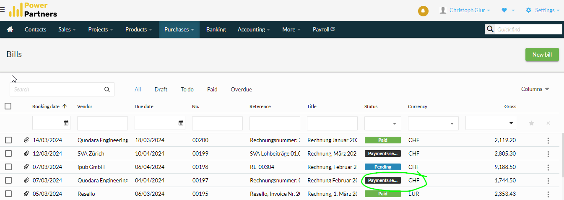
Task: Open the notification bell
Action: click(423, 10)
